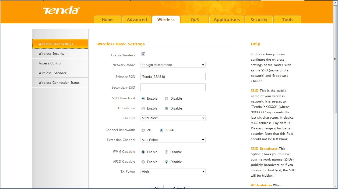Set SSID Broadcast to Enable
Image resolution: width=338 pixels, height=189 pixels.
point(143,99)
